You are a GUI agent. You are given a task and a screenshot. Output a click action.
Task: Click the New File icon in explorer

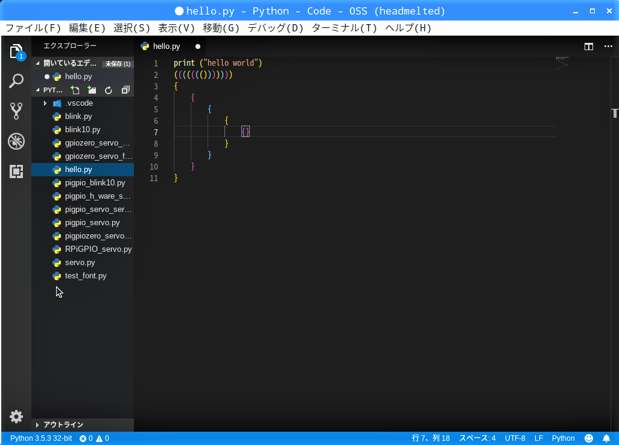pos(75,90)
